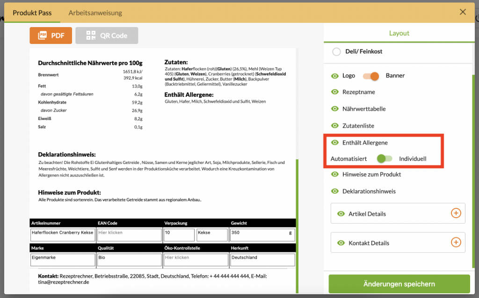
Task: Hide Hinweise zum Produkt with eye icon
Action: coord(335,174)
